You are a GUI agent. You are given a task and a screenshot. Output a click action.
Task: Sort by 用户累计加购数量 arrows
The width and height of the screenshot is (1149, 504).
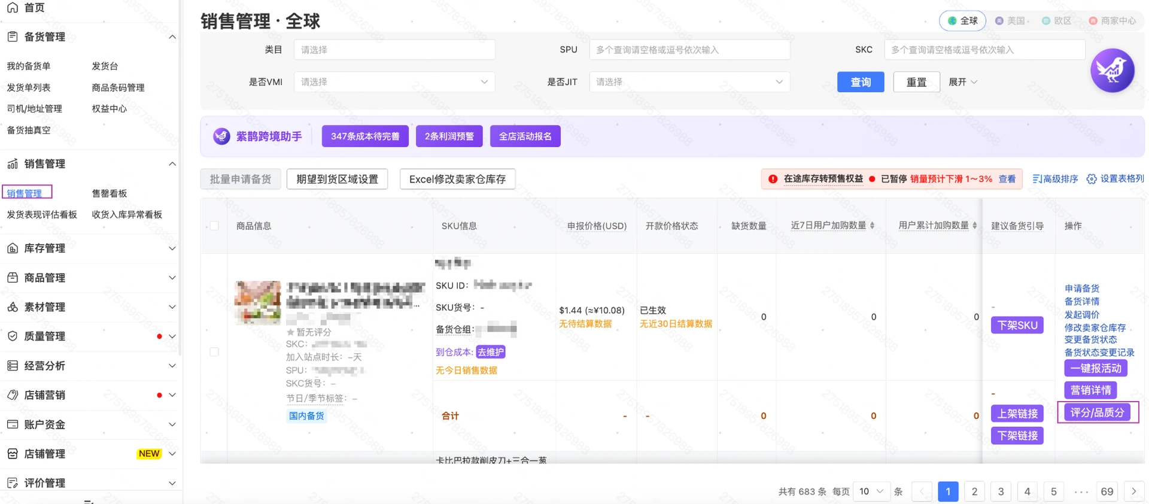point(975,226)
